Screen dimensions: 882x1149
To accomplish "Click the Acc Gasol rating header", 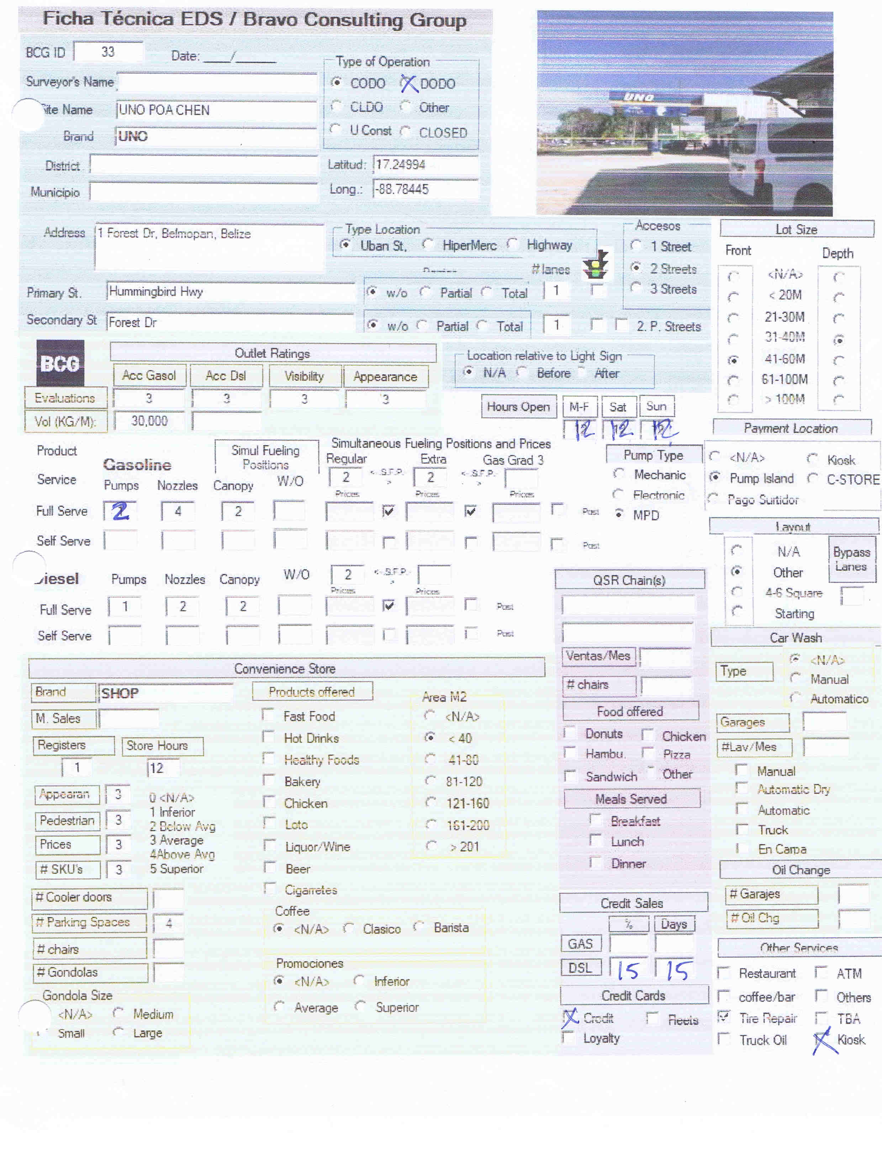I will click(x=150, y=375).
